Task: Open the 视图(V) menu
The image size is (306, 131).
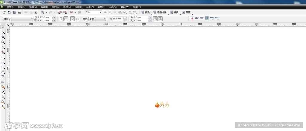Action: click(x=33, y=7)
